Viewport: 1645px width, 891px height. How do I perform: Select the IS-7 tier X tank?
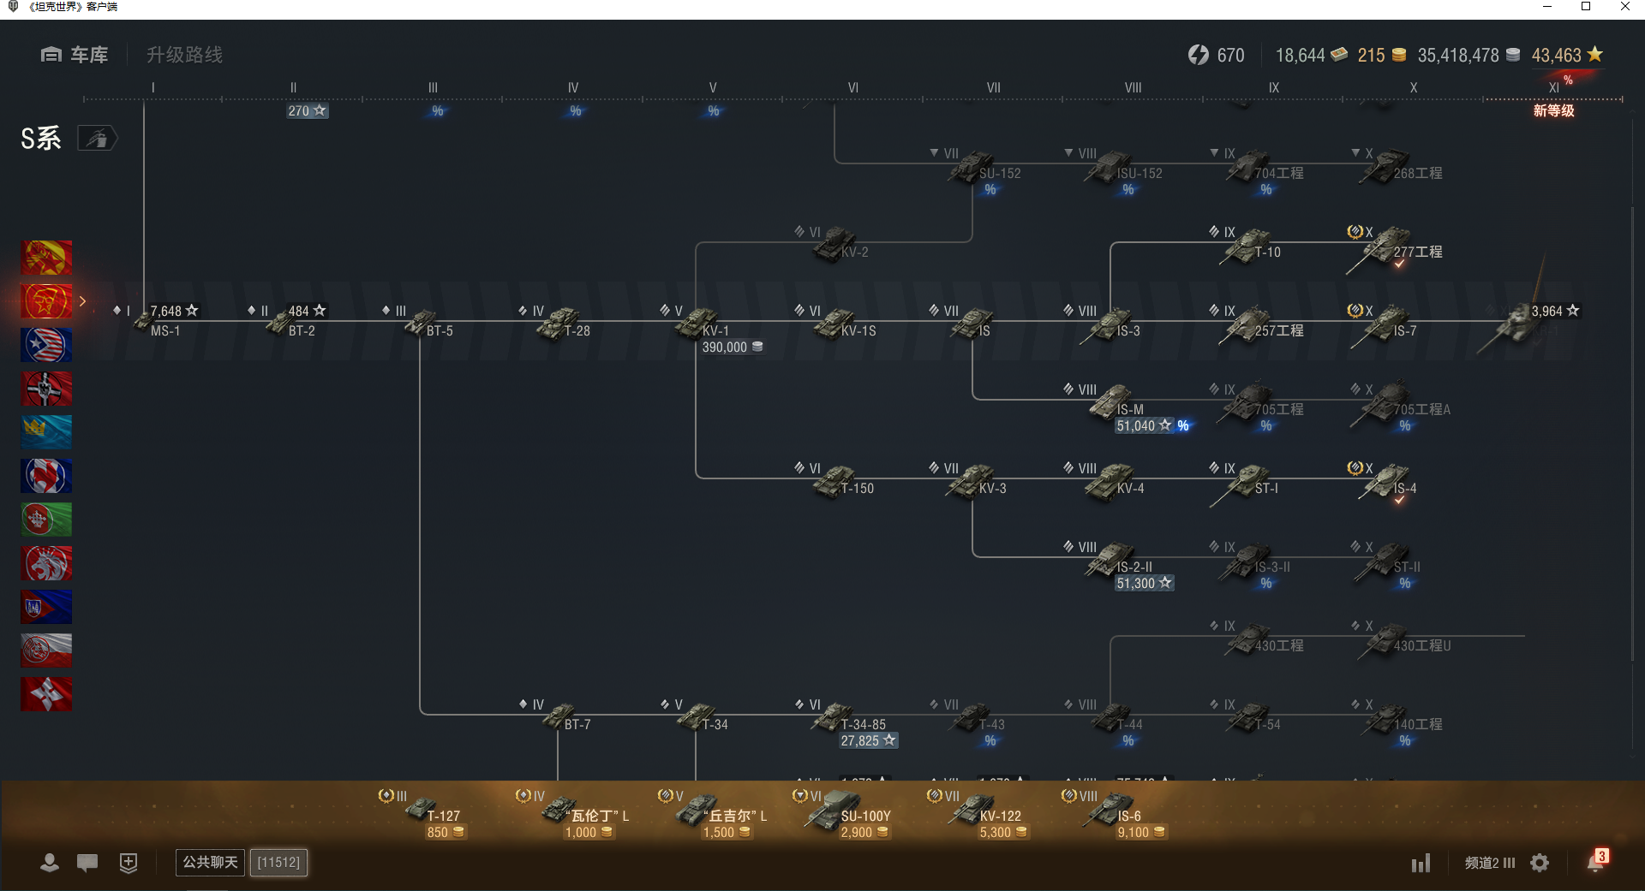pos(1384,324)
